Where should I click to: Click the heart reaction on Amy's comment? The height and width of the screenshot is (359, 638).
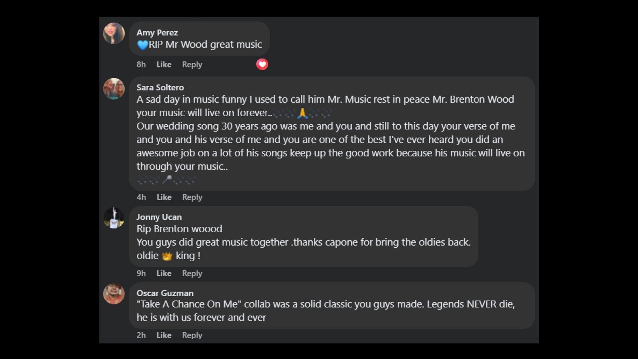[x=262, y=64]
